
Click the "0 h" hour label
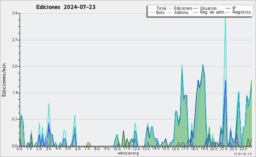click(20, 149)
